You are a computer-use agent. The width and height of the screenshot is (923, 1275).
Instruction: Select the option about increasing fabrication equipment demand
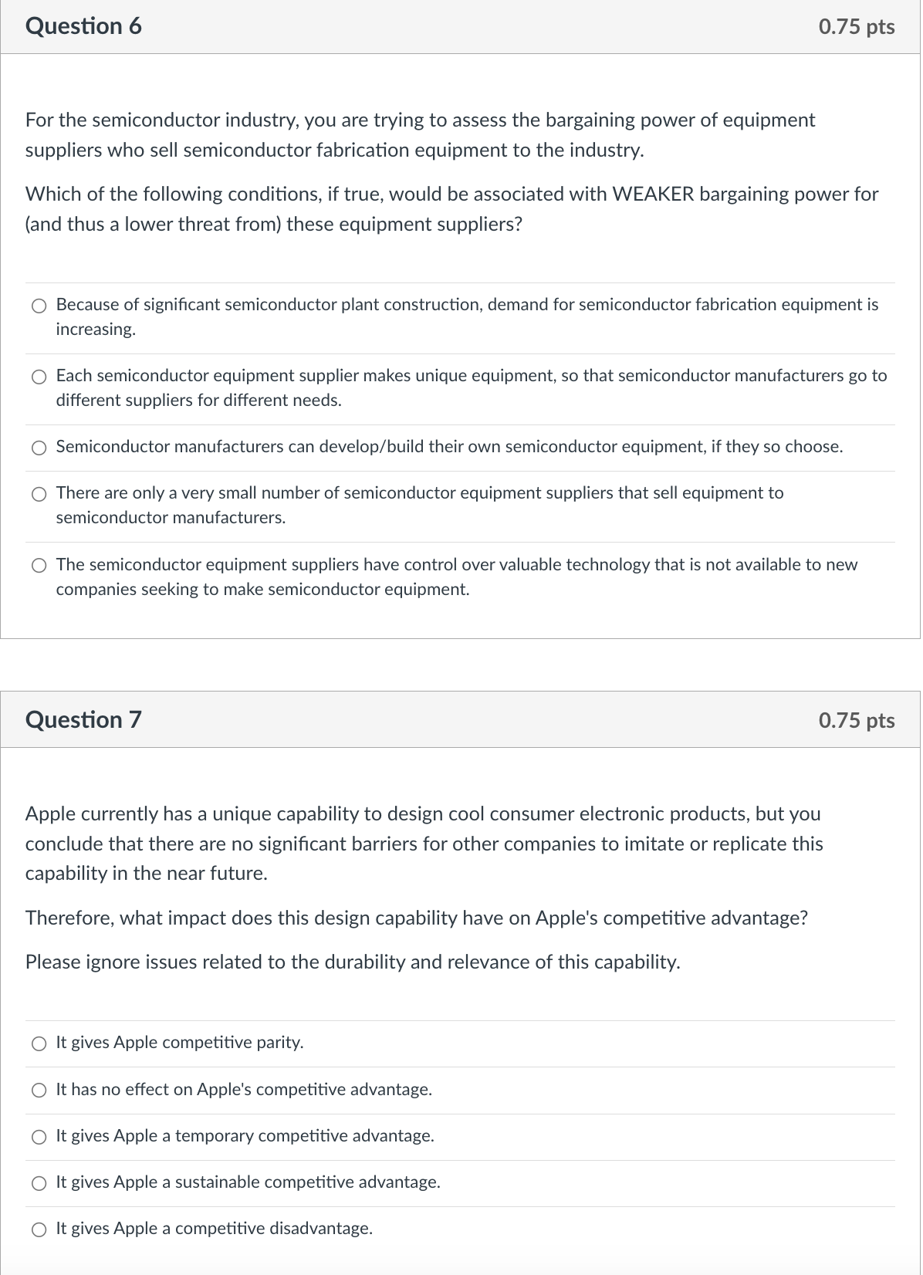pyautogui.click(x=39, y=306)
